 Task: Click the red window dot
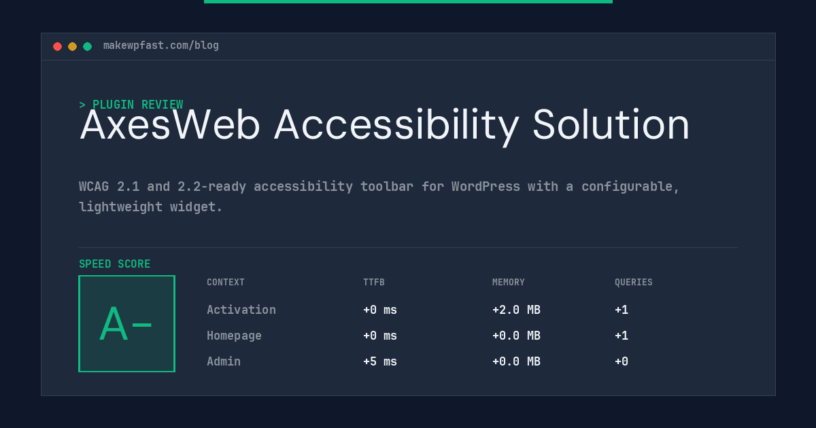click(x=57, y=46)
